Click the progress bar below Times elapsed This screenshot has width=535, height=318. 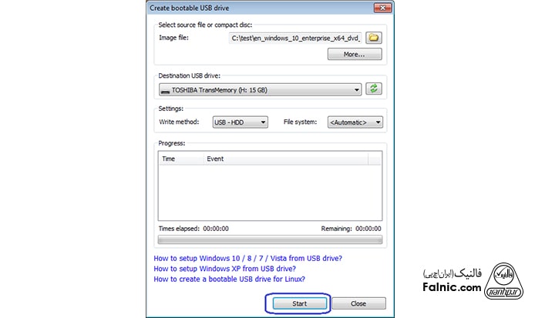point(270,239)
